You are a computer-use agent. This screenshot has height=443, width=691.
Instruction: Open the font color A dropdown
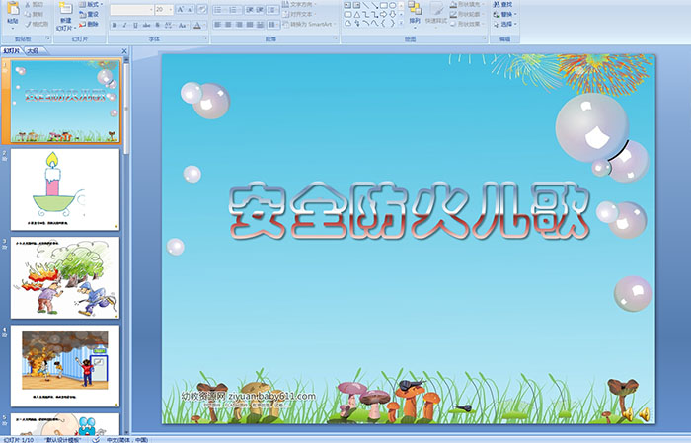point(199,25)
